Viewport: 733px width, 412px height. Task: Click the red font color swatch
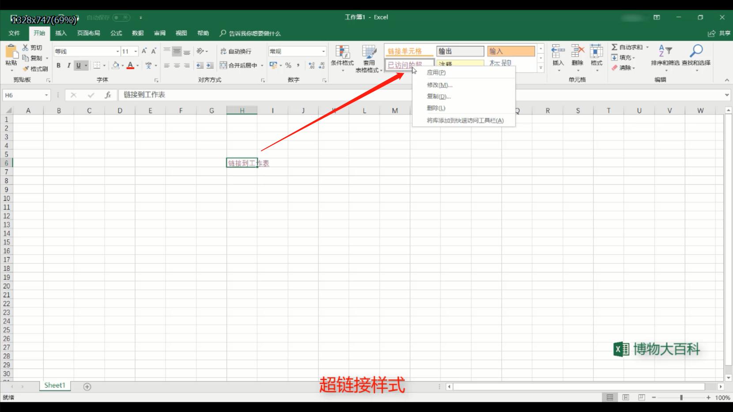[130, 68]
